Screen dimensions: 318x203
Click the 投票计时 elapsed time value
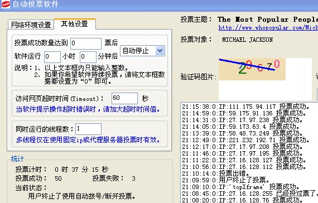click(81, 170)
